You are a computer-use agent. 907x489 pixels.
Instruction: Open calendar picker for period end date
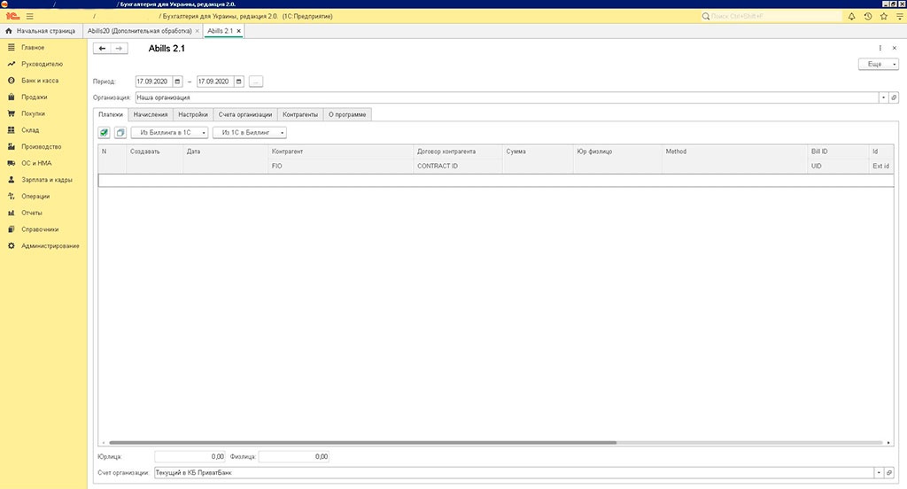[239, 81]
